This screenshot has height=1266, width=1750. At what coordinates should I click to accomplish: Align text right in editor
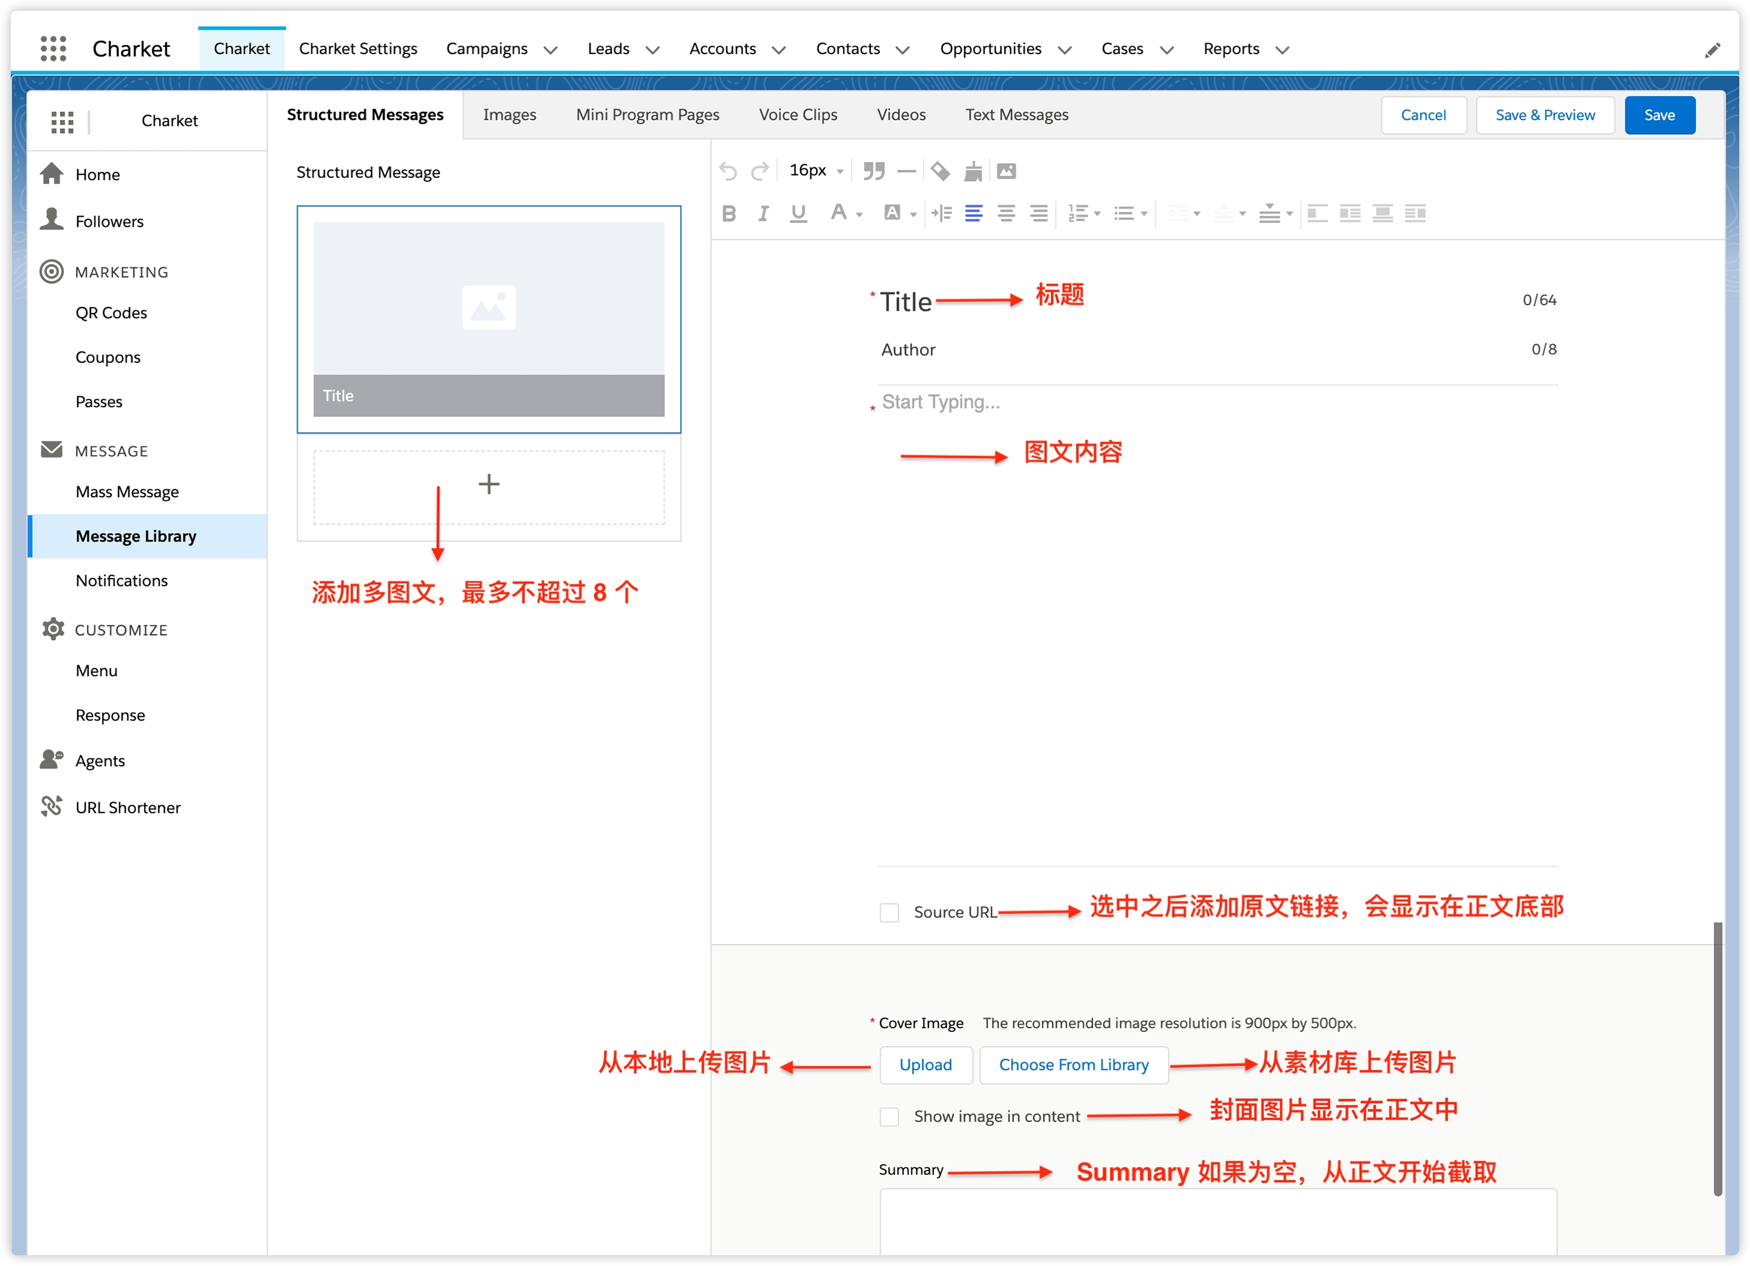coord(1039,213)
